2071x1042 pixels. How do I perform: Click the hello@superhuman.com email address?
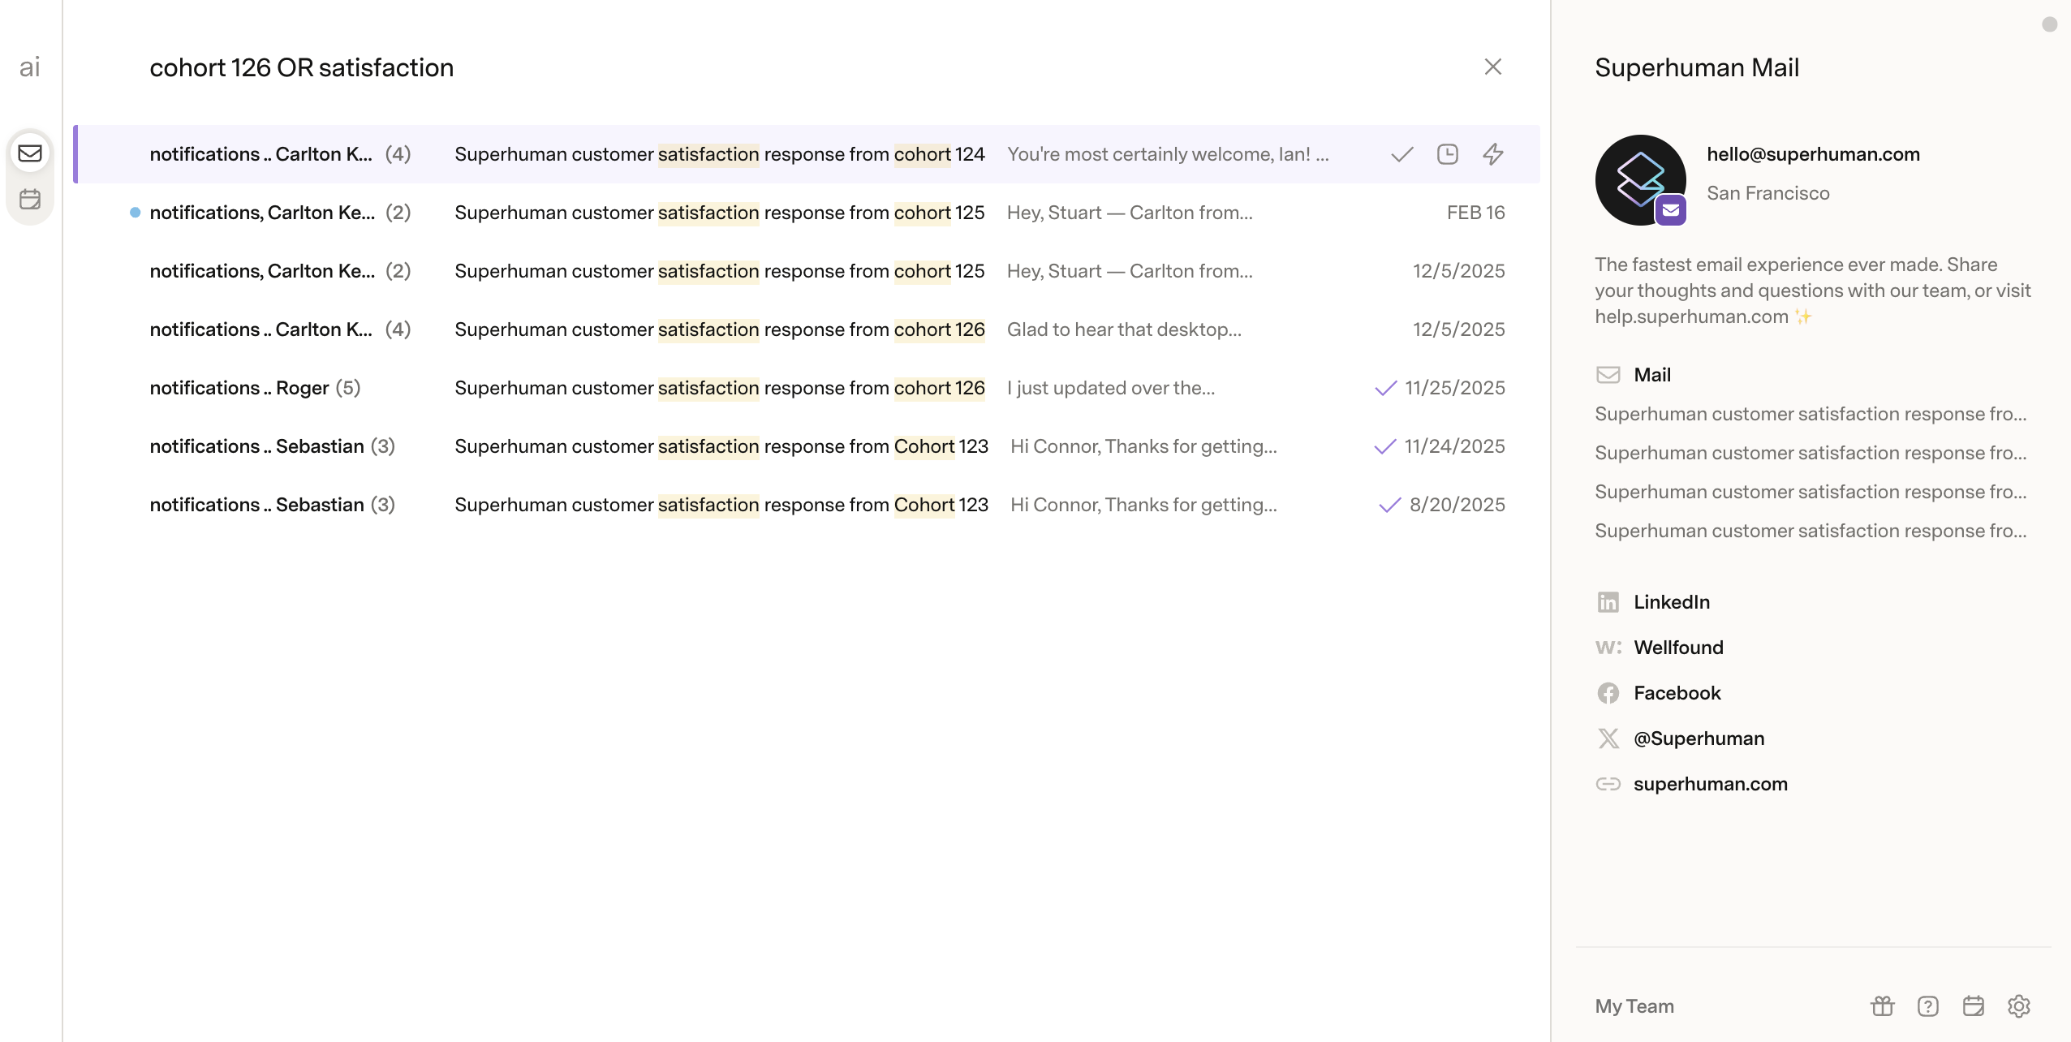1814,154
